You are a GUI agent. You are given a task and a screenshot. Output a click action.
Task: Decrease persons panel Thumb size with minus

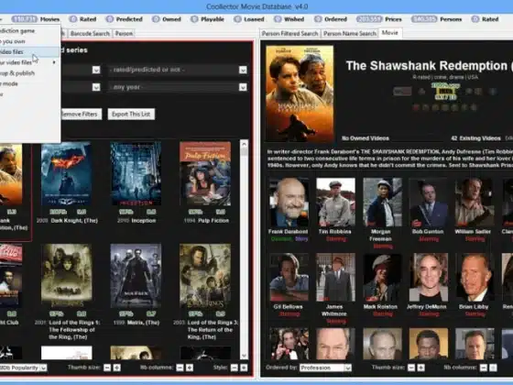[411, 368]
